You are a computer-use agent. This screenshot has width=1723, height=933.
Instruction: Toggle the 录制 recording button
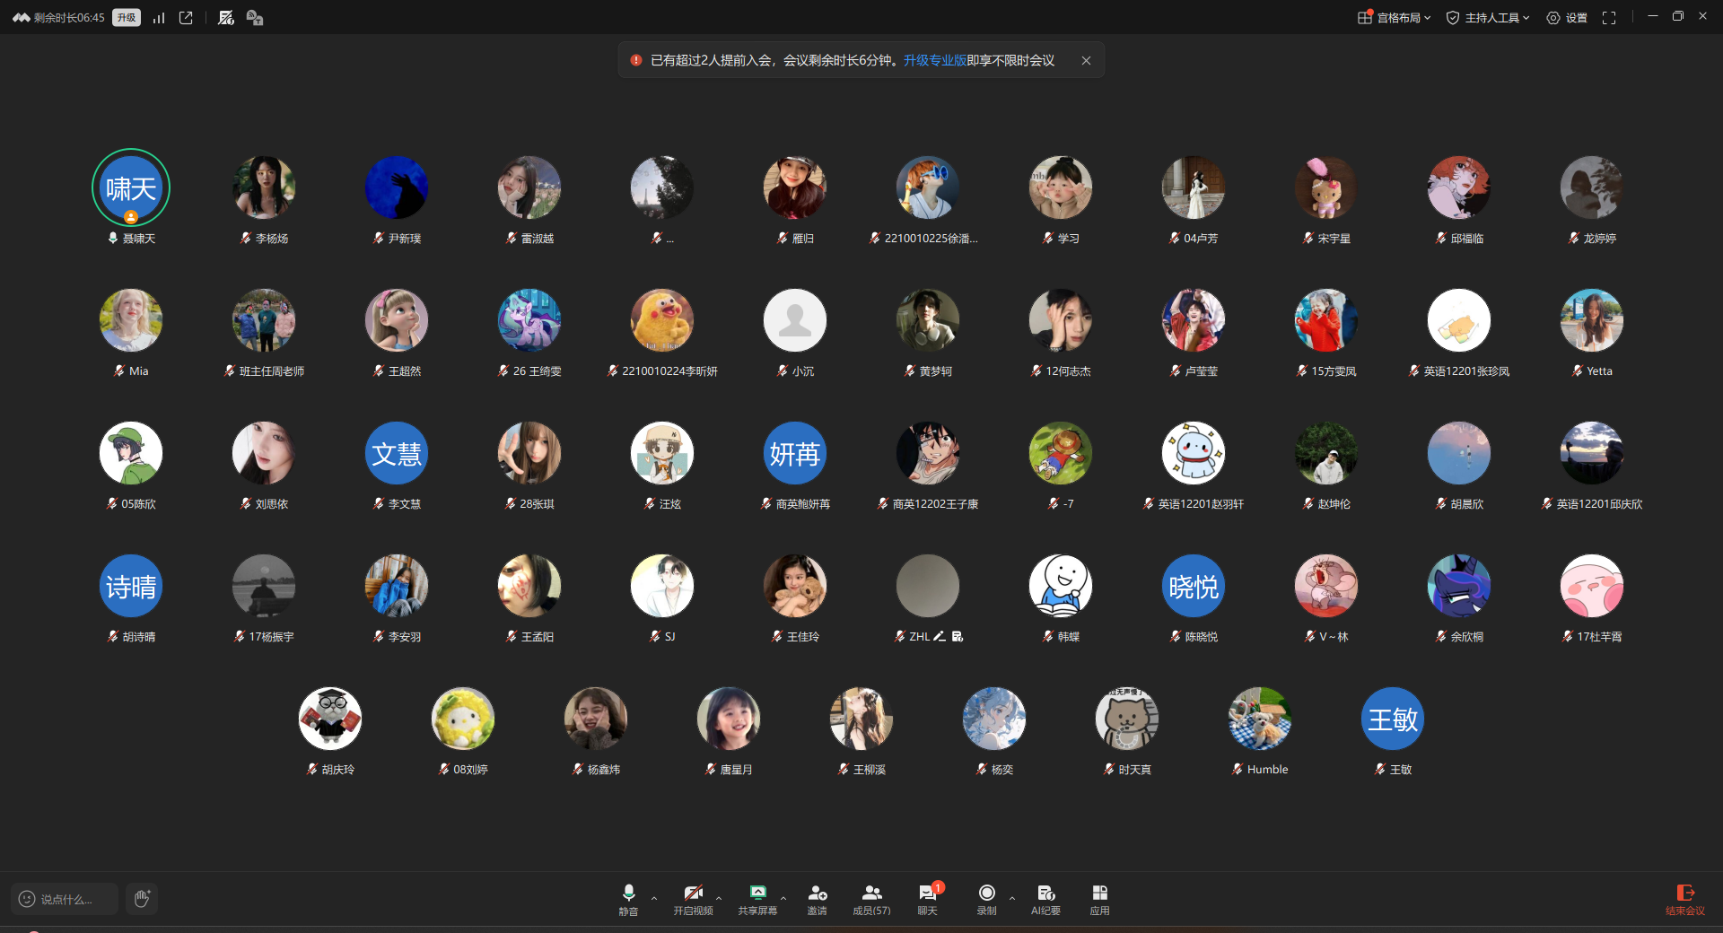(986, 898)
